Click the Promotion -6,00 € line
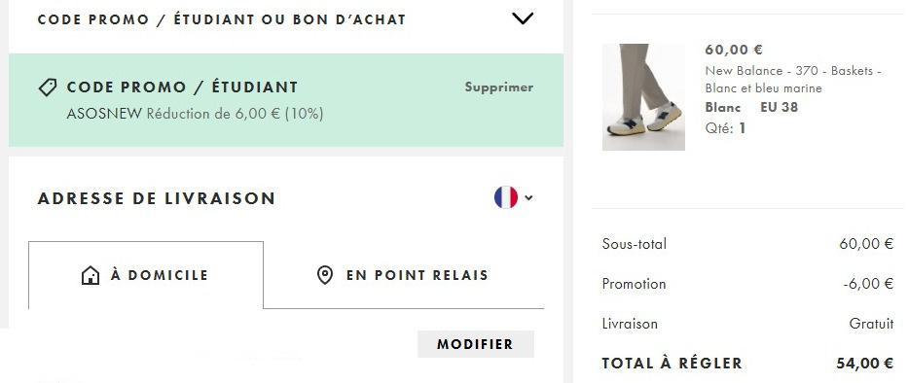Image resolution: width=908 pixels, height=383 pixels. click(x=747, y=284)
